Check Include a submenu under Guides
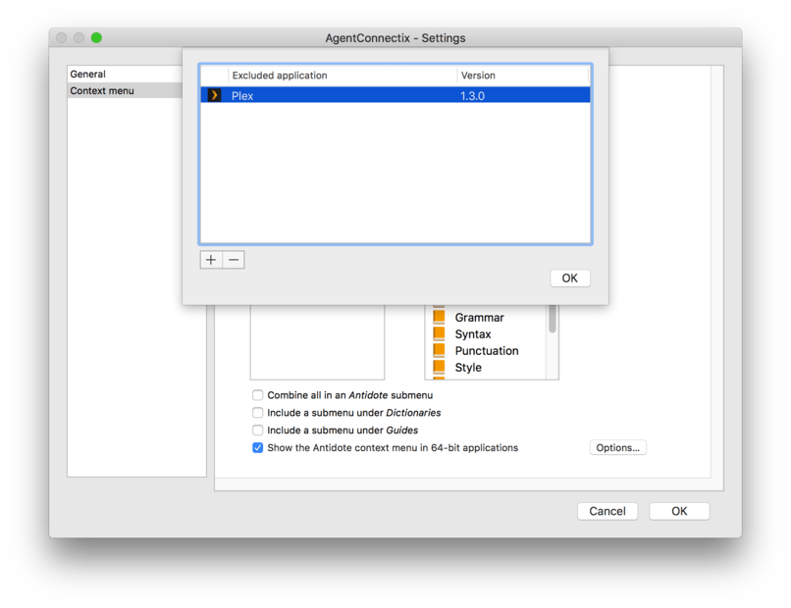 point(258,431)
